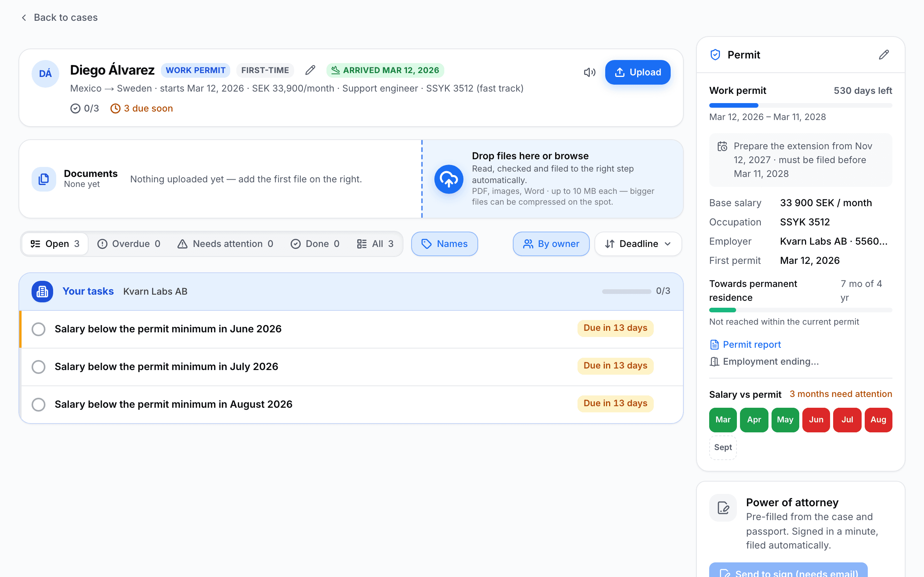This screenshot has height=577, width=924.
Task: Toggle the Names tag filter
Action: [445, 244]
